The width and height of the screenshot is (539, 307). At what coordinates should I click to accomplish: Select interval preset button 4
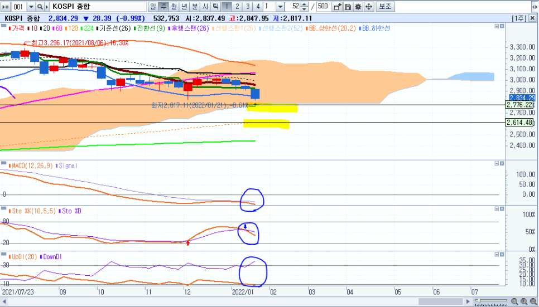(258, 7)
